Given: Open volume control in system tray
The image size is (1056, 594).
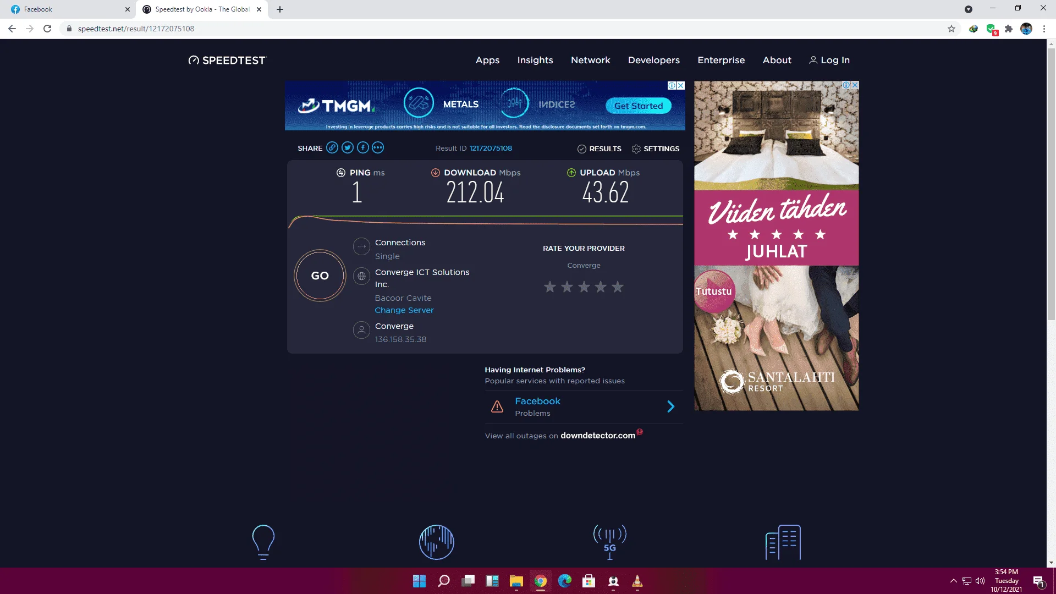Looking at the screenshot, I should [x=980, y=581].
